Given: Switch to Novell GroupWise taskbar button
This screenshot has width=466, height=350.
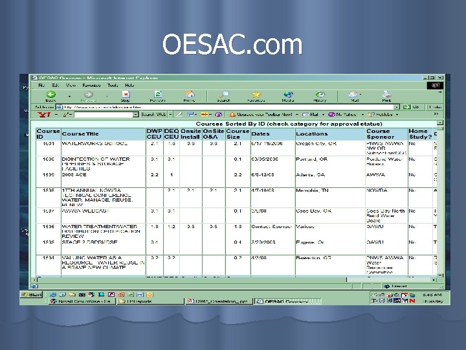Looking at the screenshot, I should pos(82,301).
